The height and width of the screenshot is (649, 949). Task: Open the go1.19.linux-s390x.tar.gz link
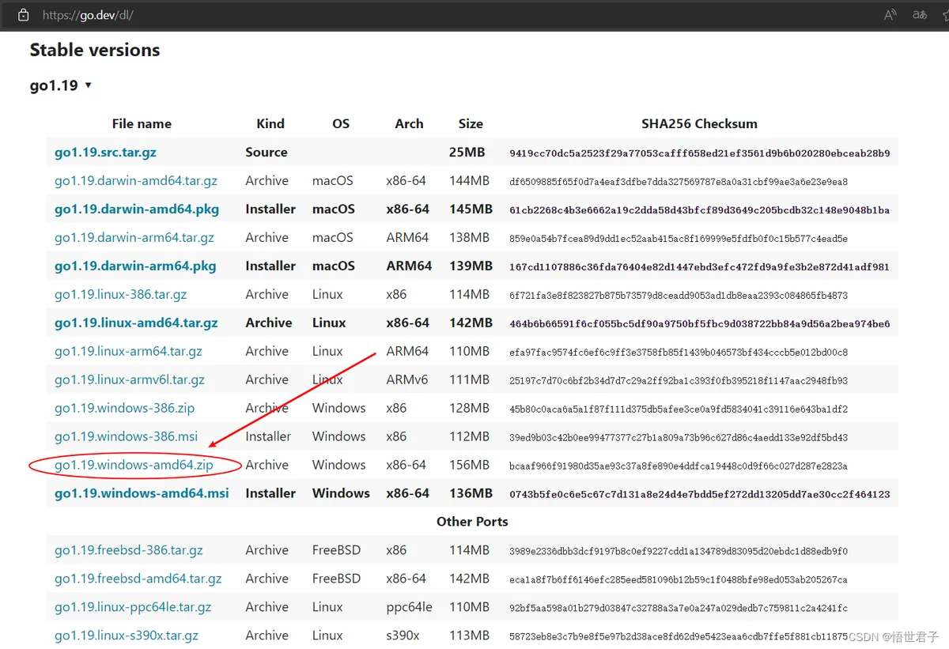tap(127, 636)
